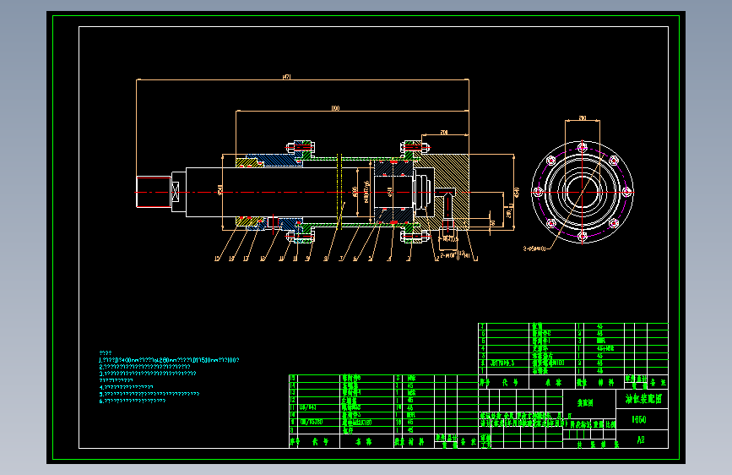Viewport: 732px width, 475px height.
Task: Click the GB/T5780 code in parts list row 9
Action: tap(311, 422)
